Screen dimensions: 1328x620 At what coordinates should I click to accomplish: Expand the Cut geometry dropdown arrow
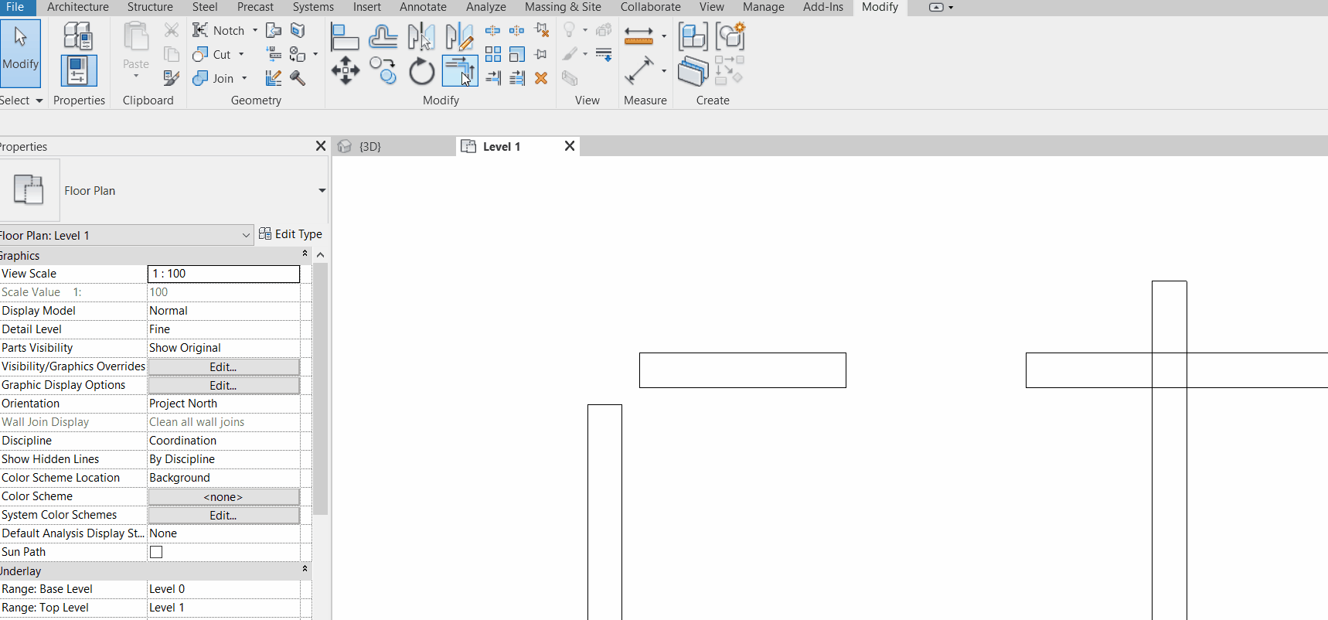coord(241,54)
